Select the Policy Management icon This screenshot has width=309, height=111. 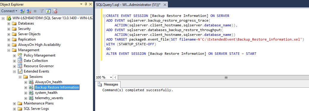pyautogui.click(x=20, y=55)
